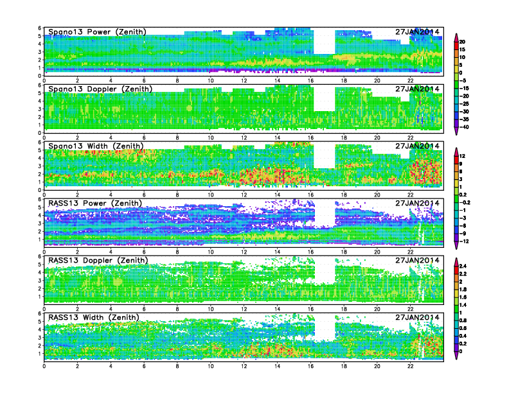This screenshot has width=509, height=393.
Task: Click the "1.6" colorbar label
Action: [463, 297]
